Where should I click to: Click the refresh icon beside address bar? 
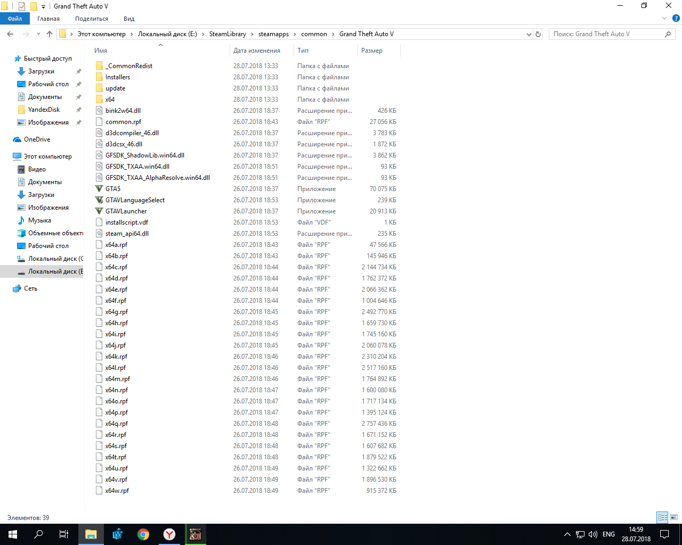click(x=538, y=34)
